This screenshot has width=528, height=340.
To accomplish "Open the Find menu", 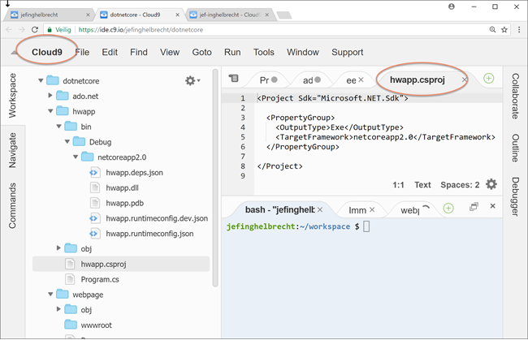I will [x=139, y=52].
